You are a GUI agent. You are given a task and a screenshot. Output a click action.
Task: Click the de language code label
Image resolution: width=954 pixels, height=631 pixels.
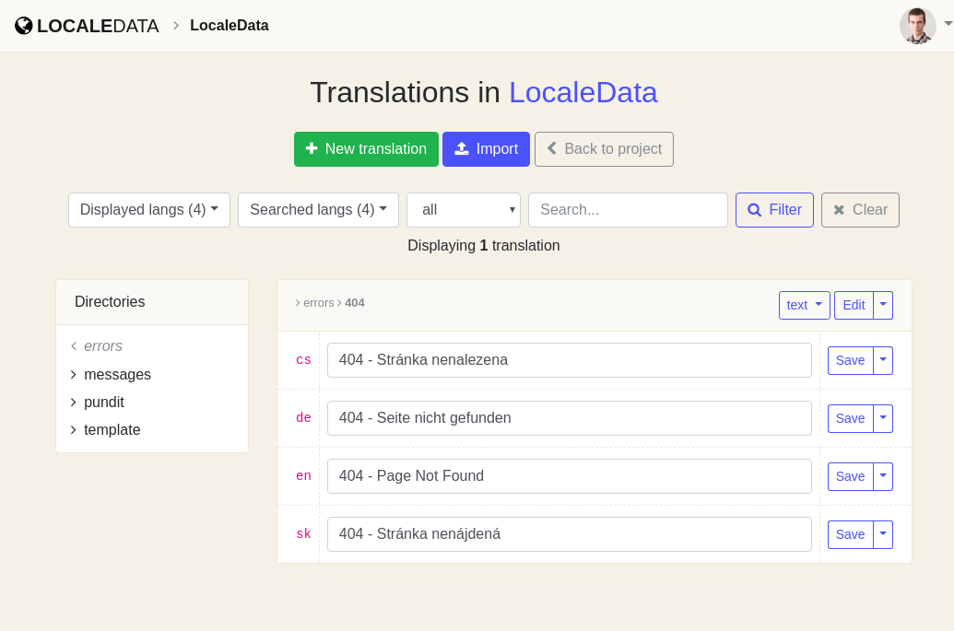click(x=303, y=418)
